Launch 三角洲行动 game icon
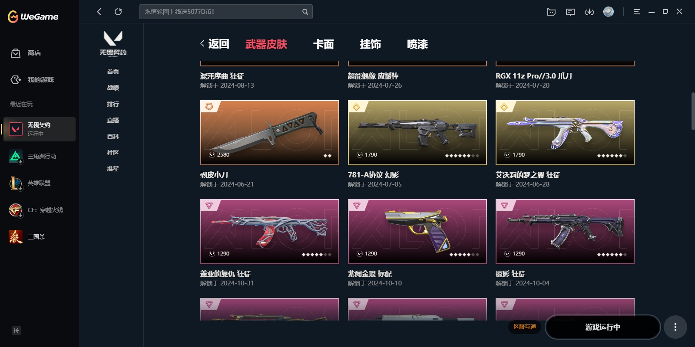The image size is (695, 347). pyautogui.click(x=16, y=156)
